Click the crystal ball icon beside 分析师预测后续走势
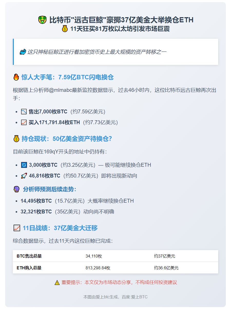The image size is (231, 315). (x=16, y=189)
